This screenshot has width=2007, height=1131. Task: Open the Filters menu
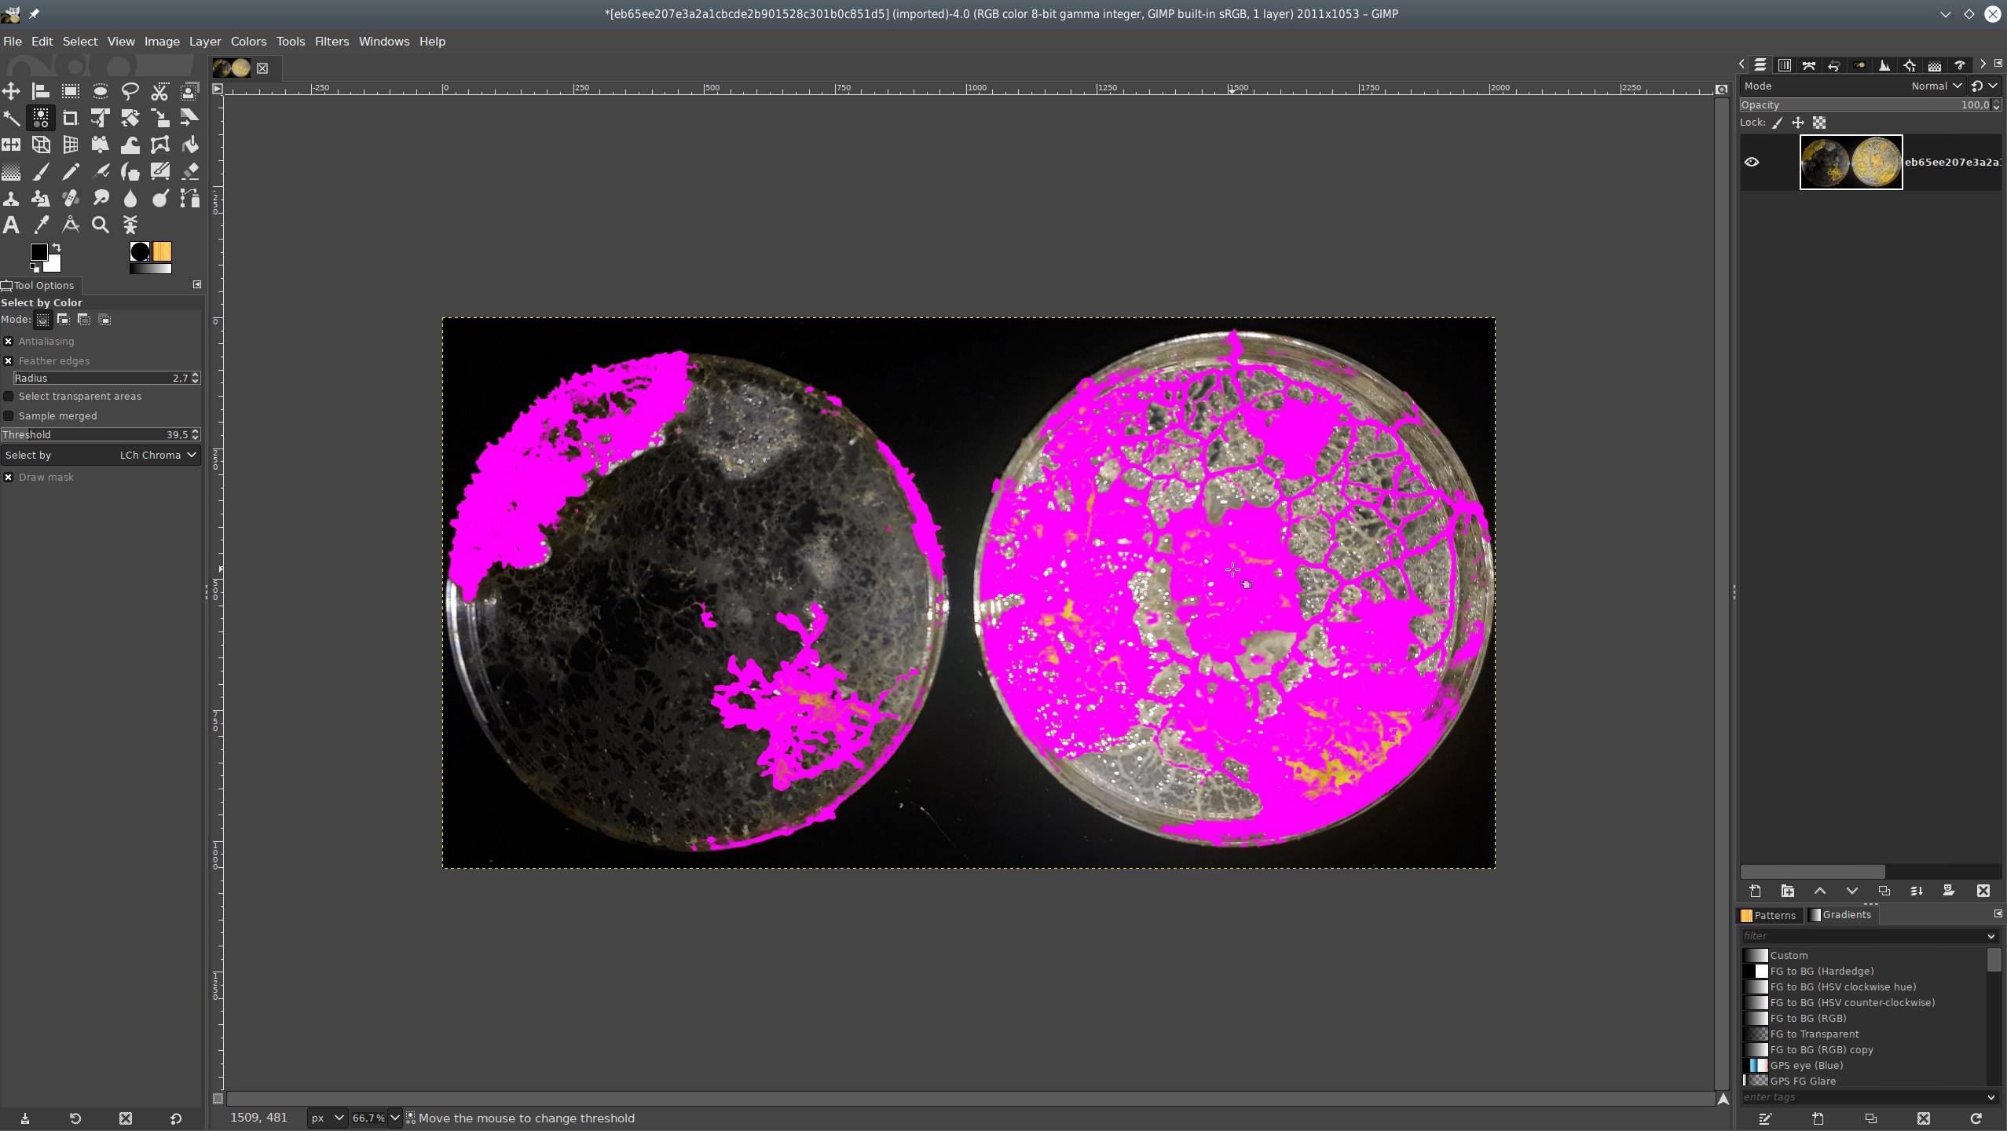coord(331,42)
